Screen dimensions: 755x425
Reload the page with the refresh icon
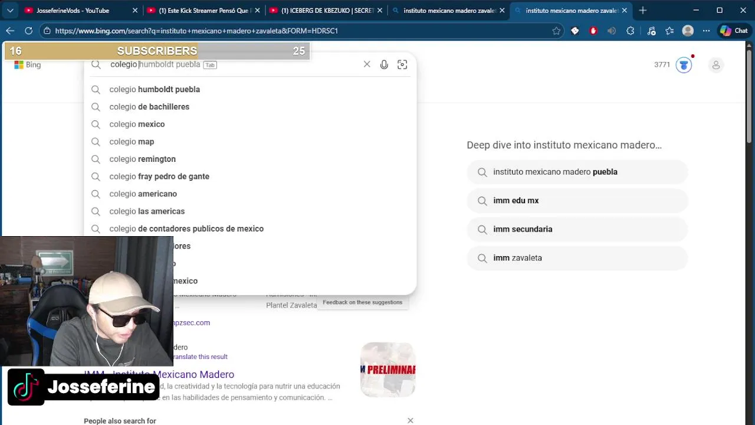[x=28, y=31]
